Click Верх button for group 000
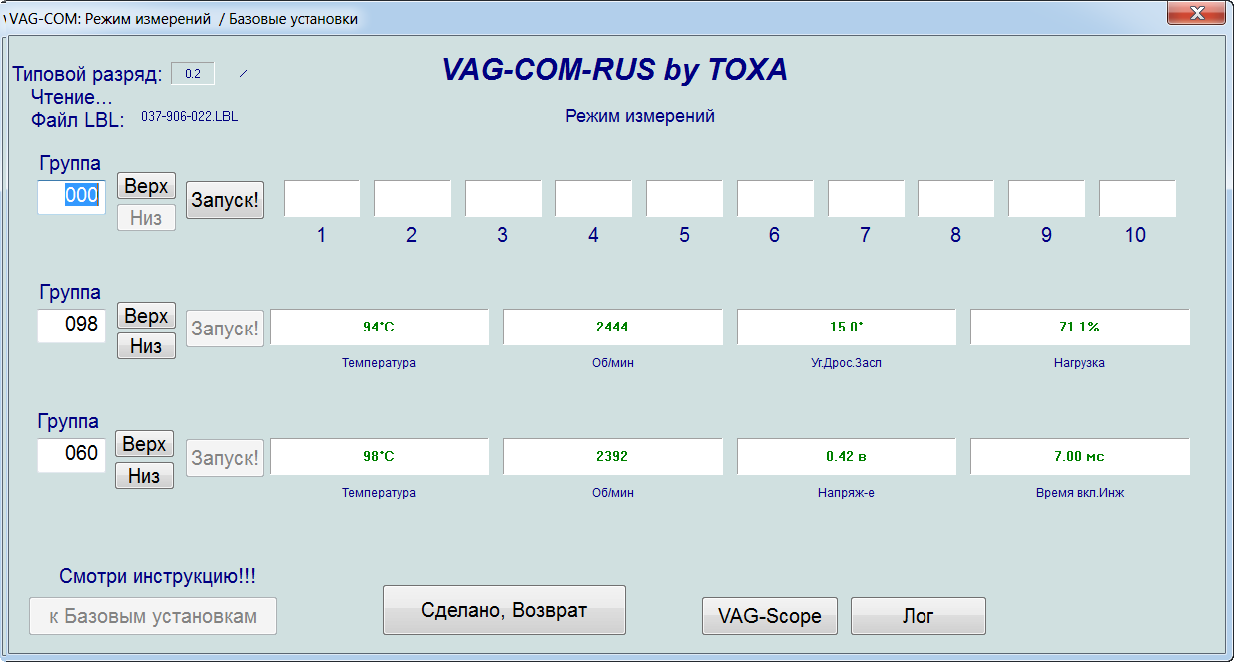 [x=146, y=186]
